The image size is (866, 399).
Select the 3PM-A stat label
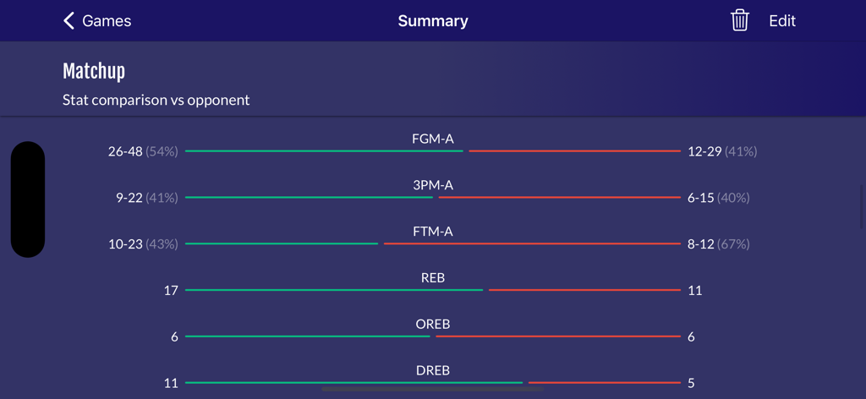tap(433, 185)
